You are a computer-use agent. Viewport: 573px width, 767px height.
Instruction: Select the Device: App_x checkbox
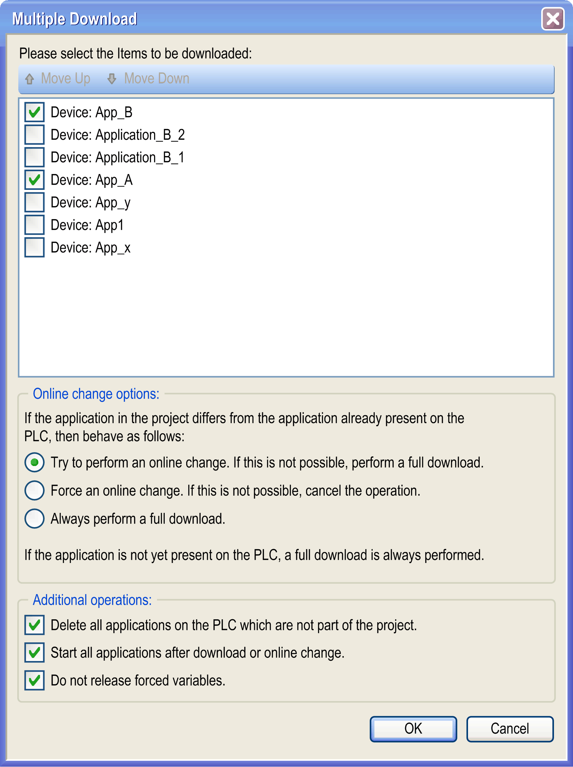[34, 247]
